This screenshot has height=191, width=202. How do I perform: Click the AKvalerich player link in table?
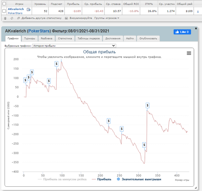pyautogui.click(x=16, y=9)
